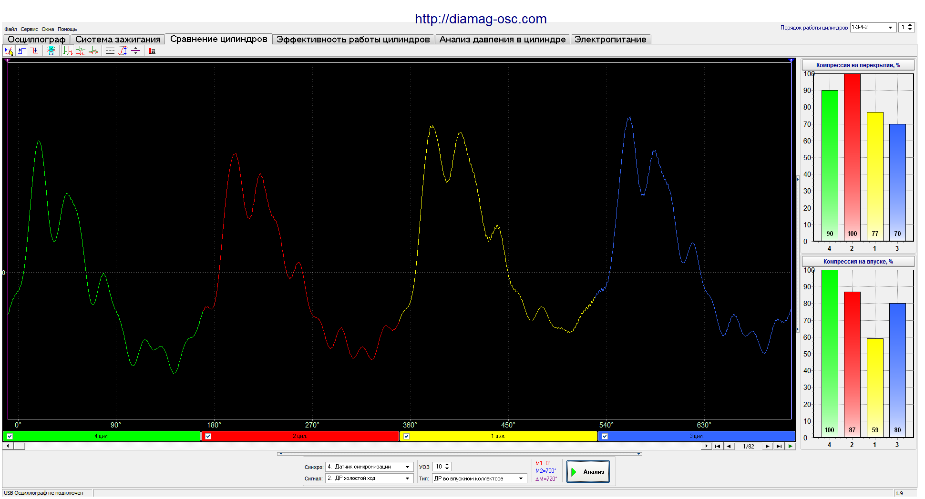Image resolution: width=925 pixels, height=499 pixels.
Task: Switch to the Система зажигания tab
Action: tap(118, 40)
